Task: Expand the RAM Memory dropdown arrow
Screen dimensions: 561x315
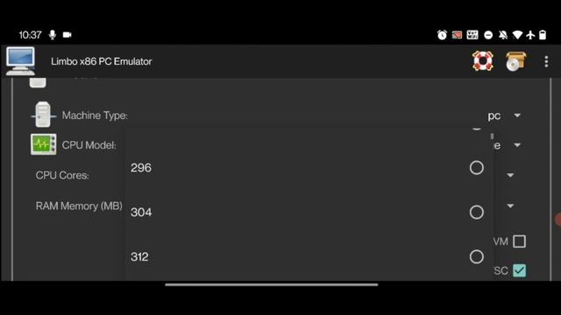Action: coord(510,206)
